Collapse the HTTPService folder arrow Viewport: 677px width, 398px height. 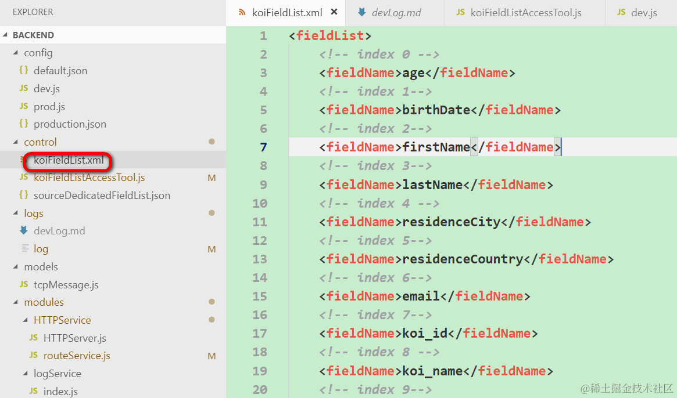26,320
